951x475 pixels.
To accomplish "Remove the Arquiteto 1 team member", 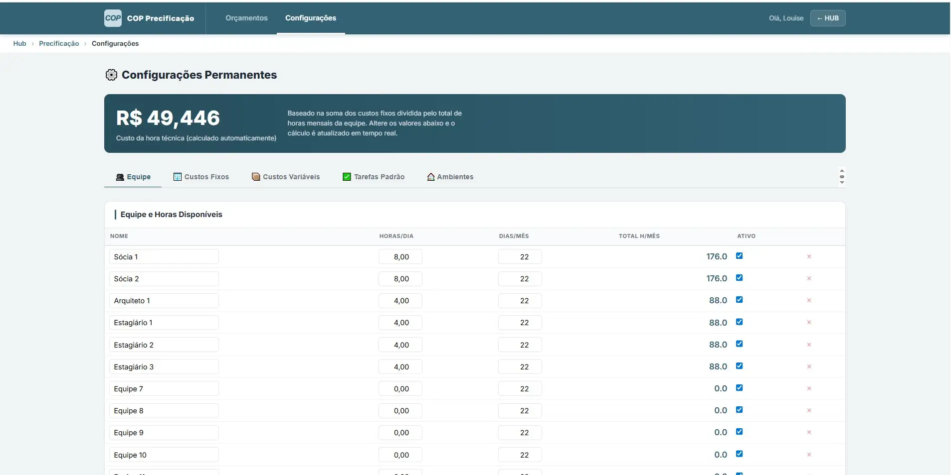I will 809,301.
